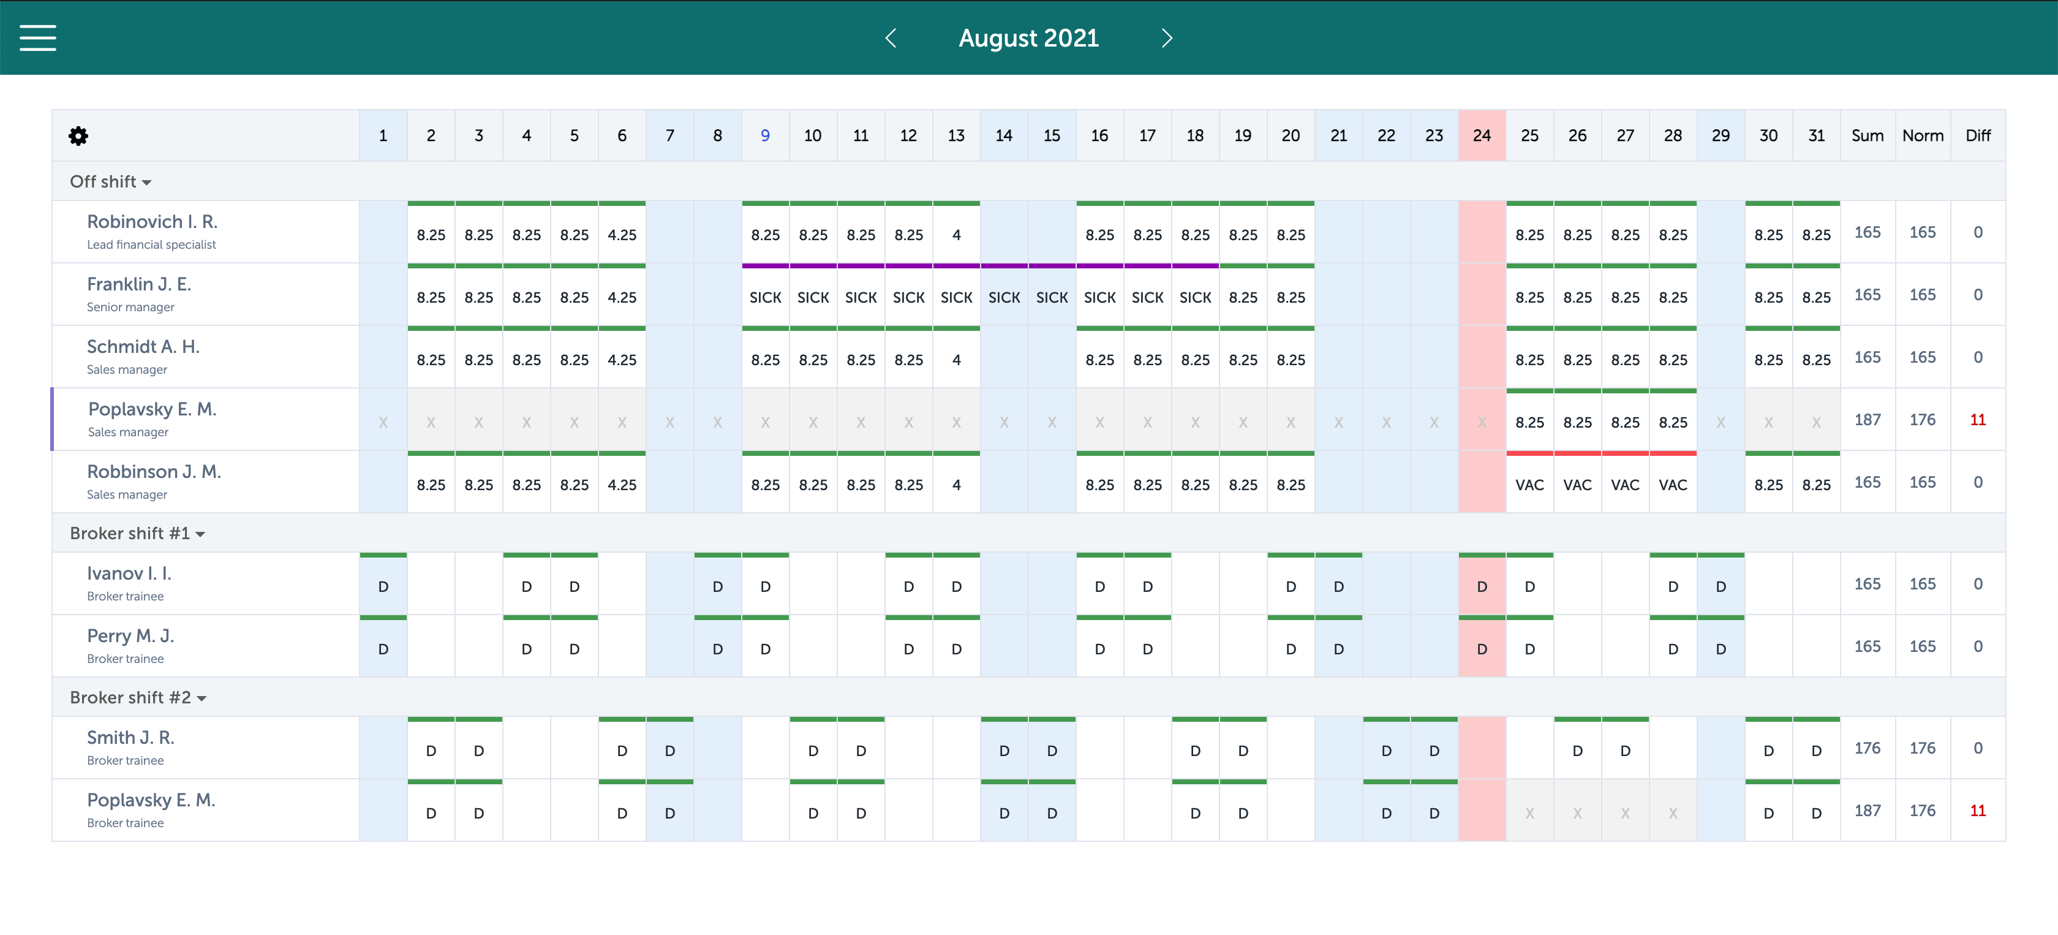Screen dimensions: 2058x935
Task: Open schedule settings gear icon
Action: (x=78, y=136)
